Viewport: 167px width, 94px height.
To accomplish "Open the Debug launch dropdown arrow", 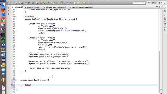I will click(31, 3).
